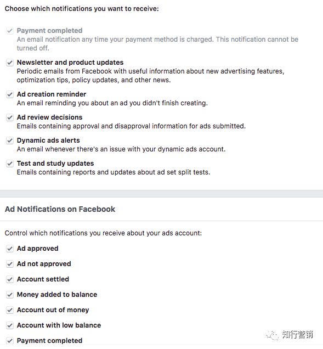The image size is (323, 349).
Task: Click the Ad Notifications on Facebook heading
Action: click(60, 209)
